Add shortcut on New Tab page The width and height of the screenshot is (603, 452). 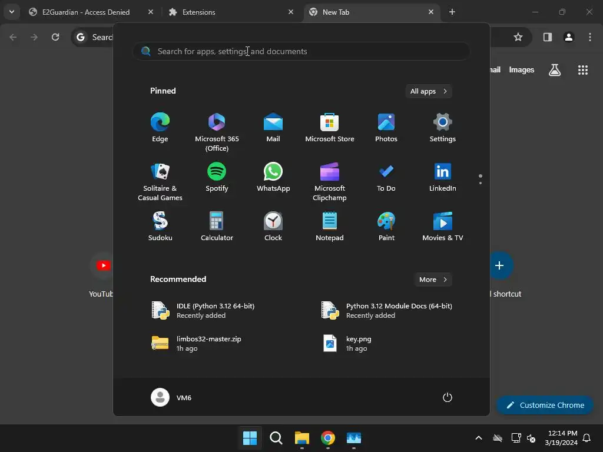(499, 265)
